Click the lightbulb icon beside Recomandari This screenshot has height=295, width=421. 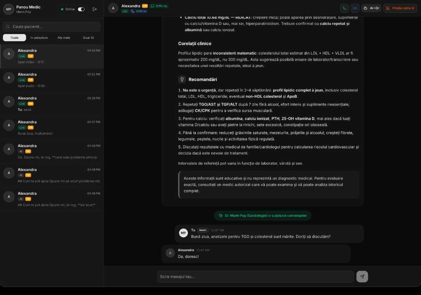pos(182,79)
